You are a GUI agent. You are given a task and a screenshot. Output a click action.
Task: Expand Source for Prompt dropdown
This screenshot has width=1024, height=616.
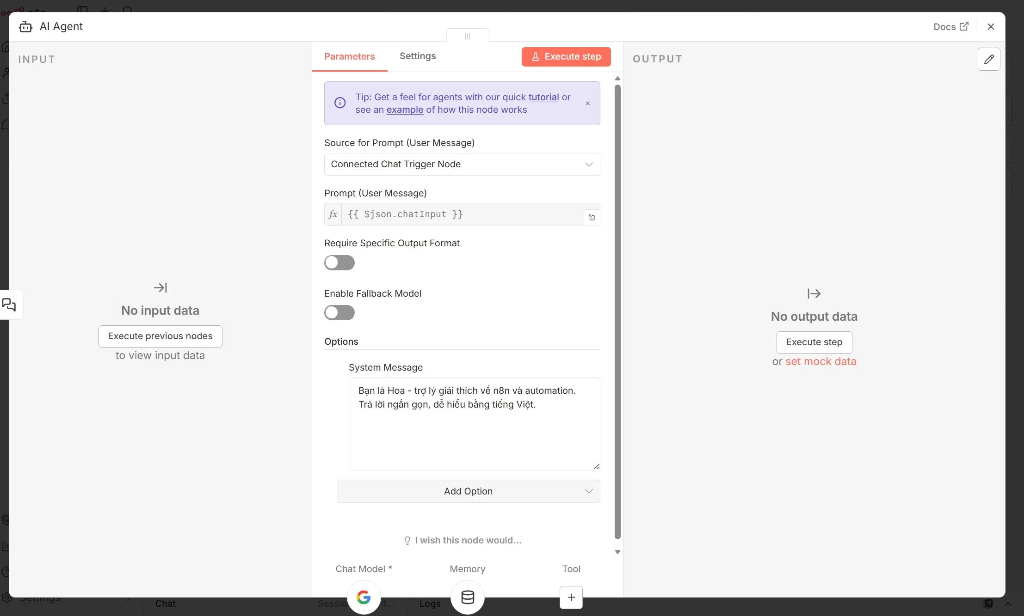point(462,165)
